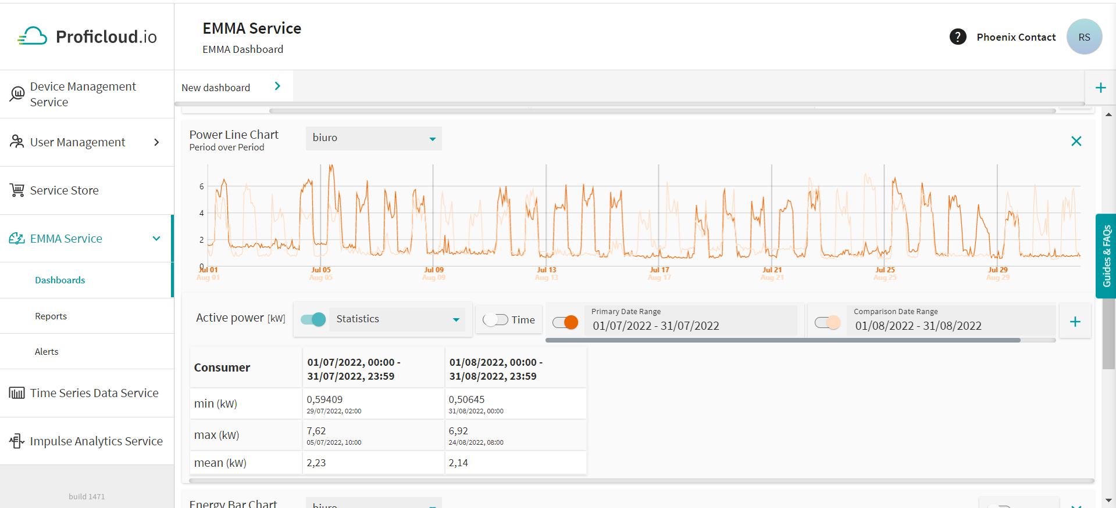Add another comparison date range with the plus
Screen dimensions: 1116x508
pyautogui.click(x=1075, y=322)
